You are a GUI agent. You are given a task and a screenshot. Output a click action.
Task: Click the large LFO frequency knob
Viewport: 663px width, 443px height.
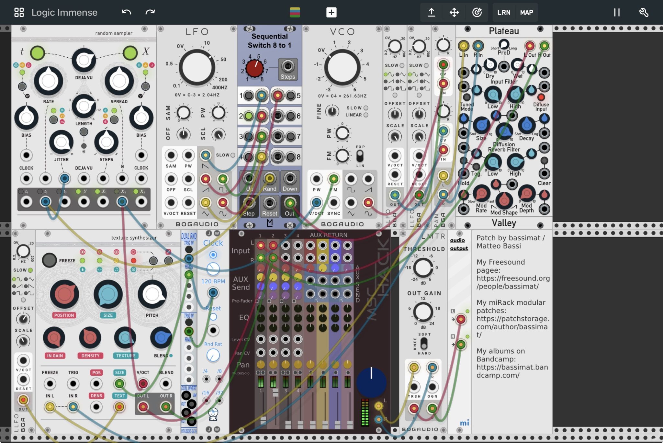click(x=197, y=67)
